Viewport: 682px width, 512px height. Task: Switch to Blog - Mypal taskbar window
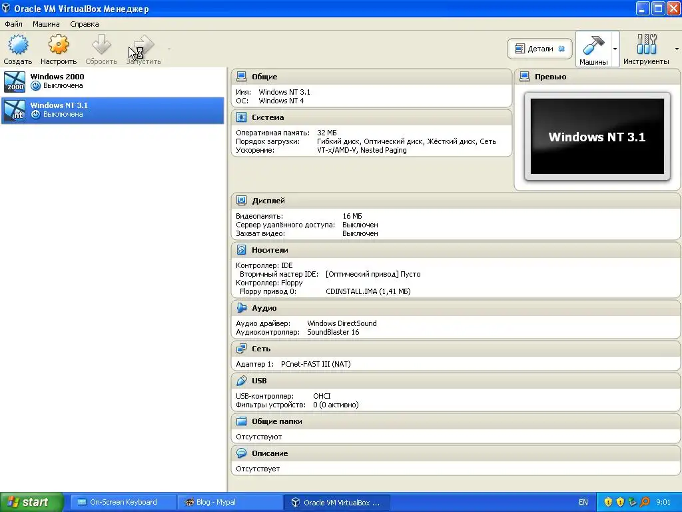point(230,503)
